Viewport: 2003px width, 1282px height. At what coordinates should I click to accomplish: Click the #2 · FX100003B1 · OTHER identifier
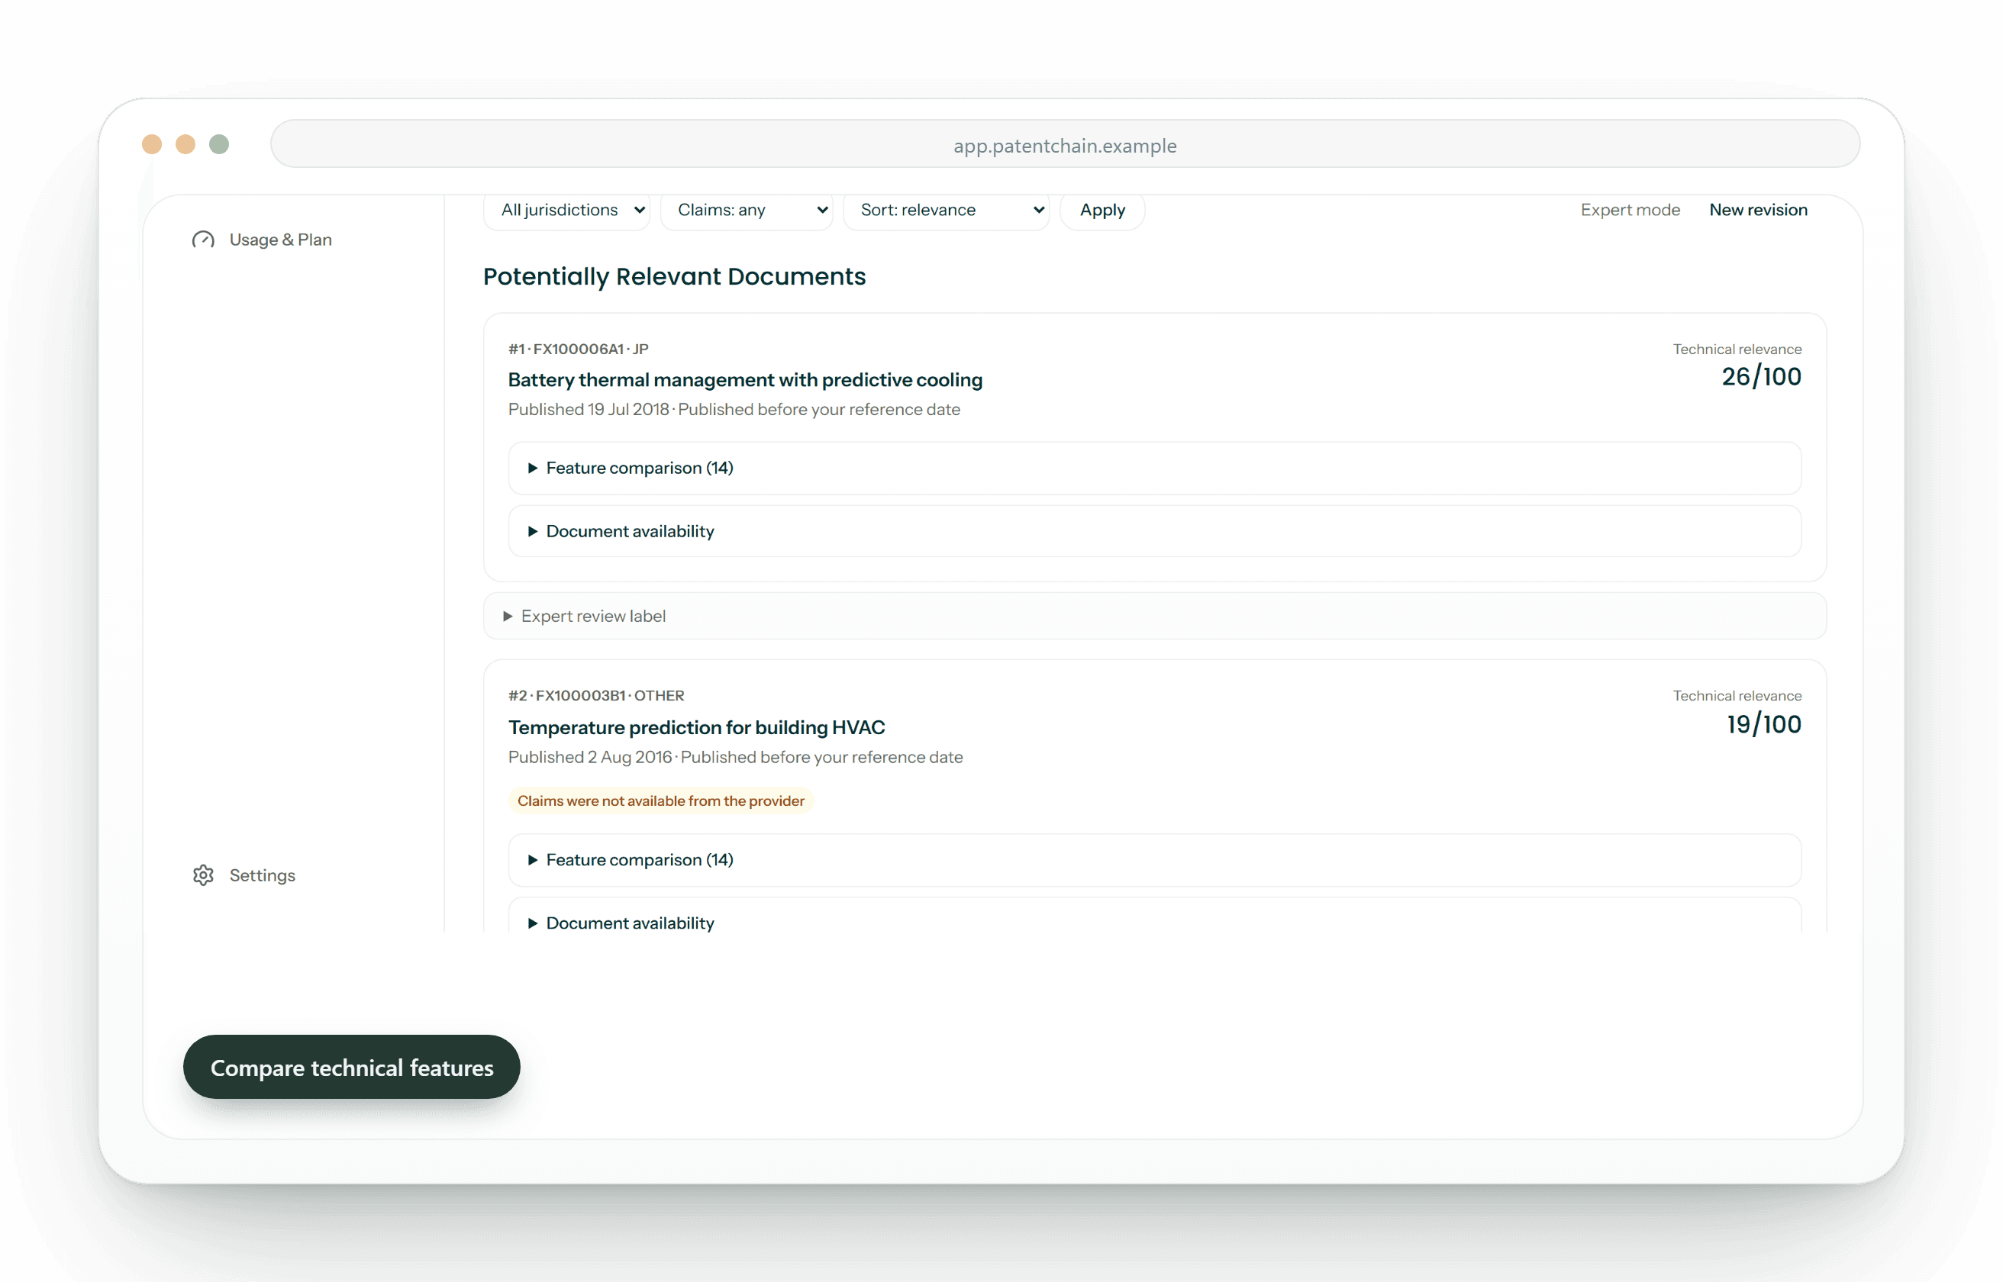pyautogui.click(x=596, y=695)
